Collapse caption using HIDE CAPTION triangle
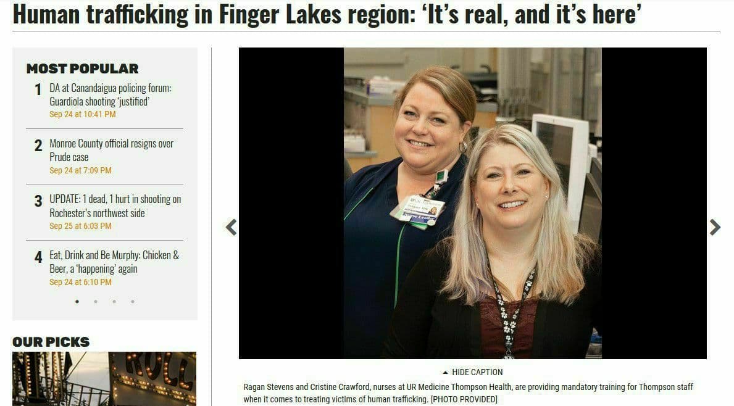Viewport: 734px width, 406px height. coord(446,372)
